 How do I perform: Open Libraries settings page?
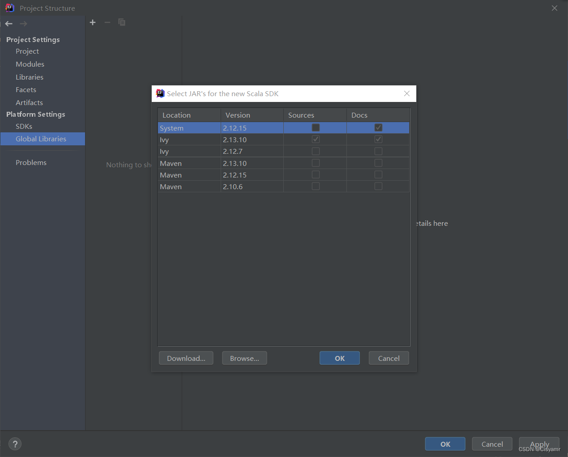30,77
